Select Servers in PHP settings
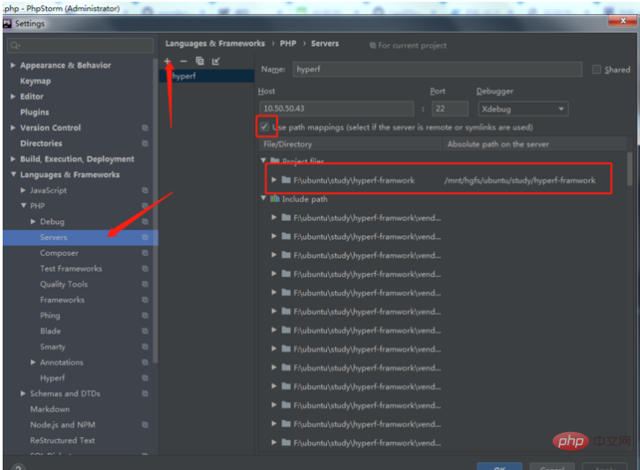This screenshot has height=470, width=640. pyautogui.click(x=80, y=237)
